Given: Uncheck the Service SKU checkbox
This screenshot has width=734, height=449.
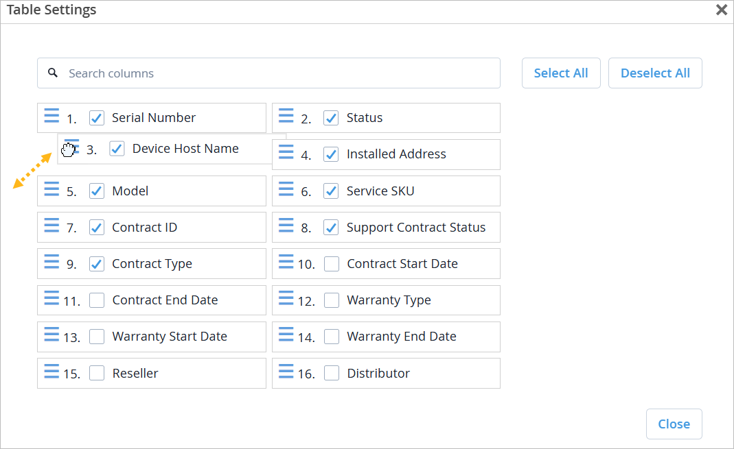Looking at the screenshot, I should coord(331,191).
